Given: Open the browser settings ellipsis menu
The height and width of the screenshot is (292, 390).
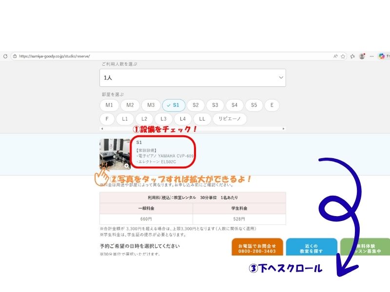Looking at the screenshot, I should tap(372, 56).
